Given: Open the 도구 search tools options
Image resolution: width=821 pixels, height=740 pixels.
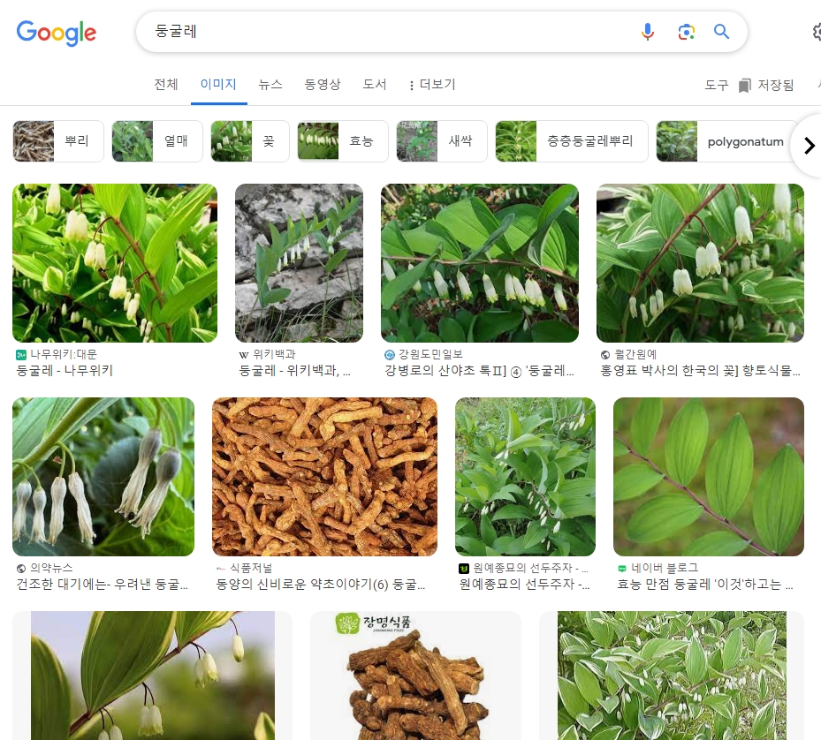Looking at the screenshot, I should pyautogui.click(x=716, y=85).
